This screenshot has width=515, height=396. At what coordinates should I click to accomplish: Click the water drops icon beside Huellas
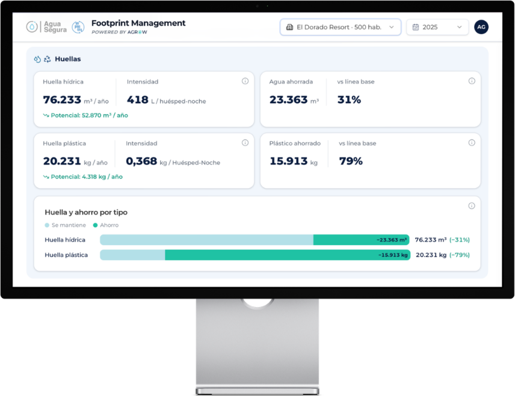point(37,59)
